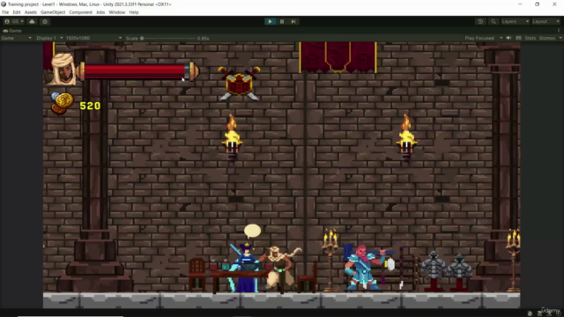Open the Display 1 dropdown

tap(49, 38)
